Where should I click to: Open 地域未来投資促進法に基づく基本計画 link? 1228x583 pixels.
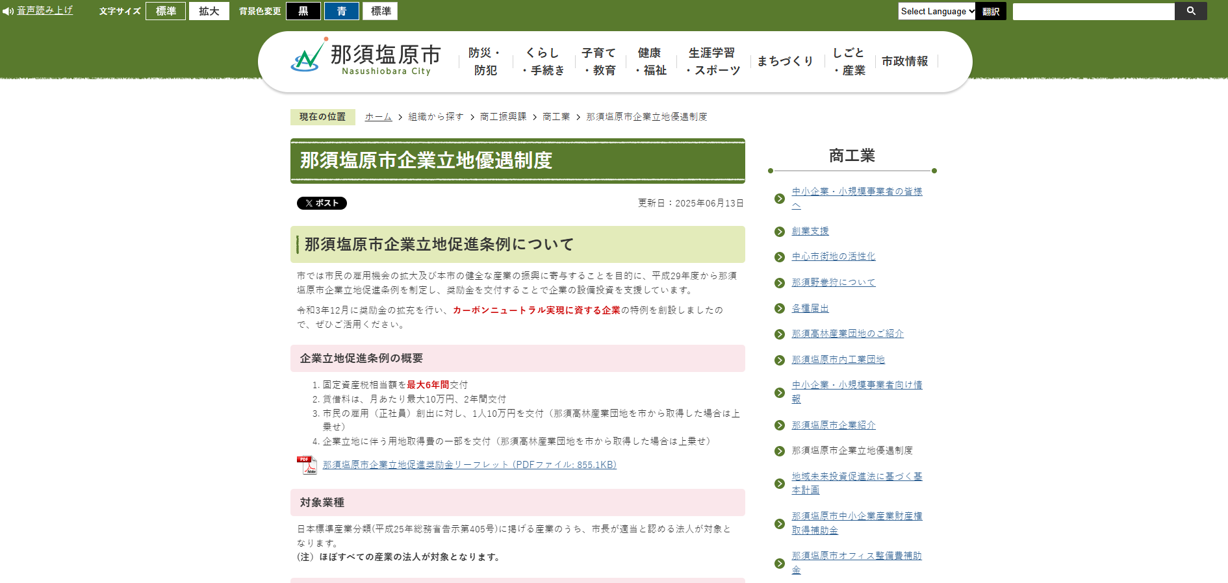(x=857, y=483)
